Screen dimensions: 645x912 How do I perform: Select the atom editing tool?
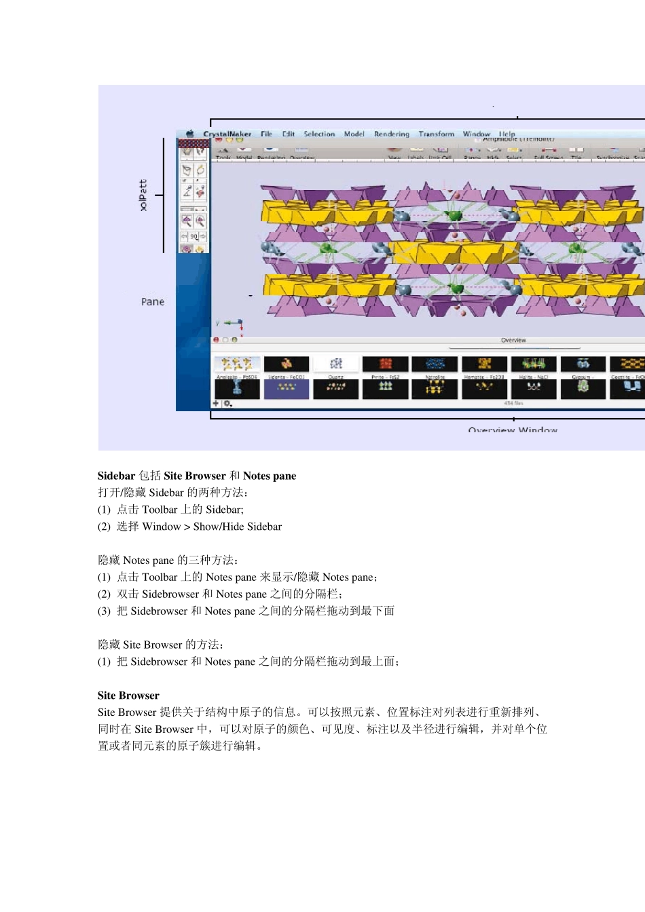200,191
